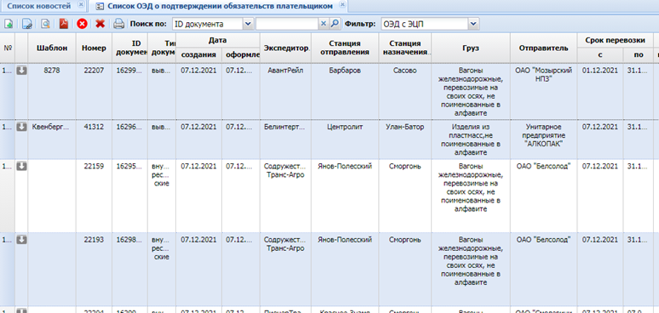The height and width of the screenshot is (313, 659).
Task: Sort by the Шаблон column header
Action: pos(52,48)
